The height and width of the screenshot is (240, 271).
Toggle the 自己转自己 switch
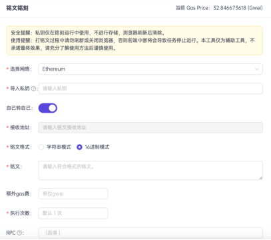(x=48, y=108)
